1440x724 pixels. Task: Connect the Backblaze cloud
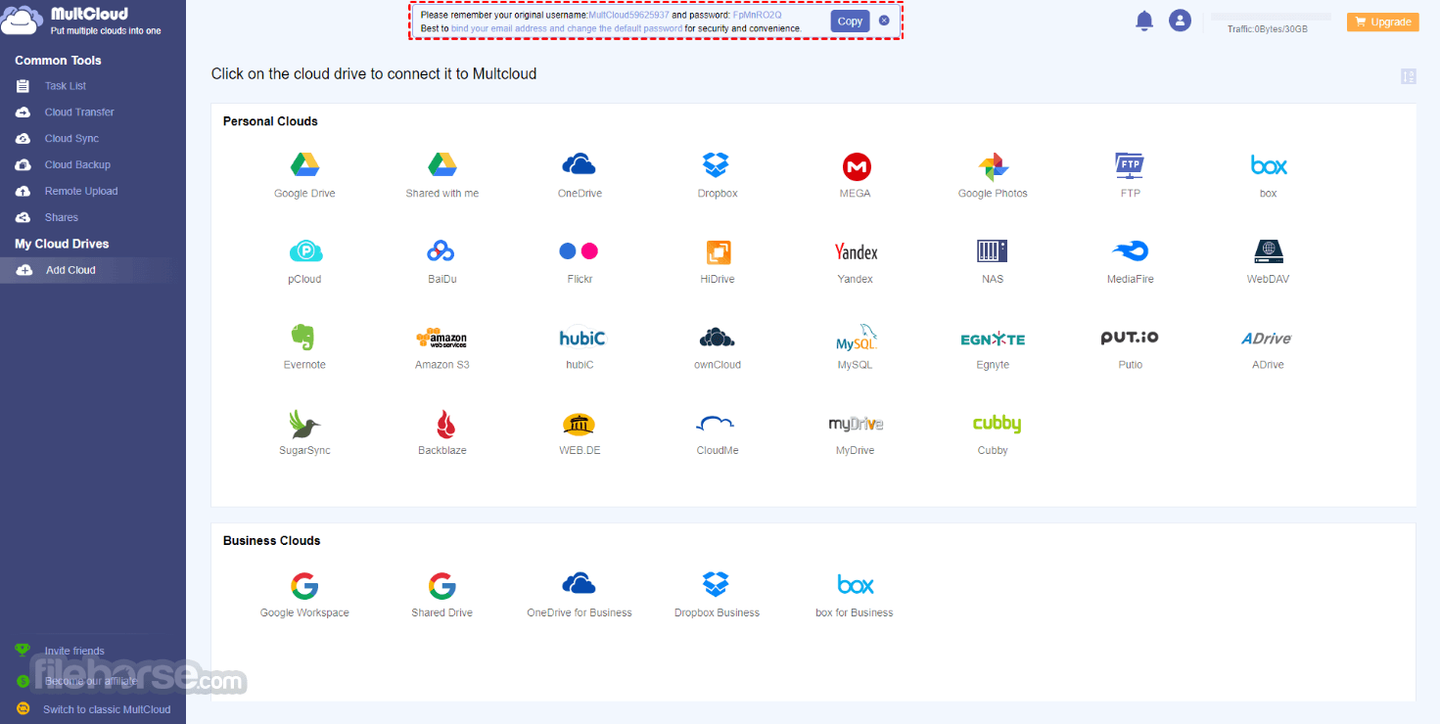point(442,424)
